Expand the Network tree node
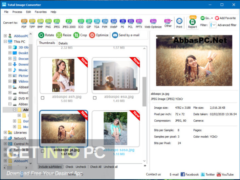Viewport: 240px width, 180px height. click(x=5, y=138)
